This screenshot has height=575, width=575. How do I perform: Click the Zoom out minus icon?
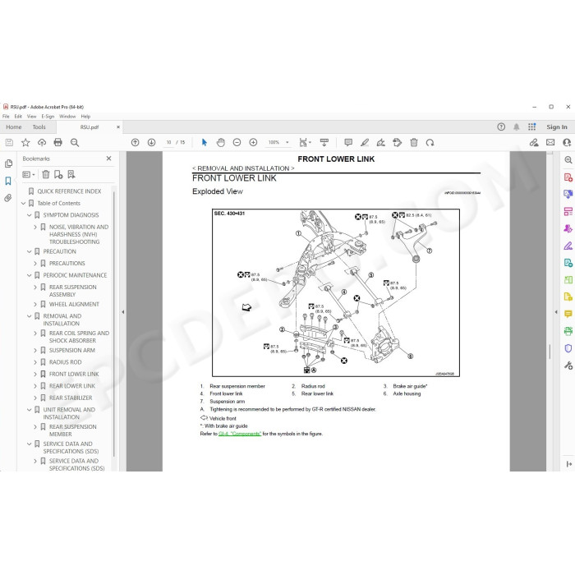coord(237,142)
